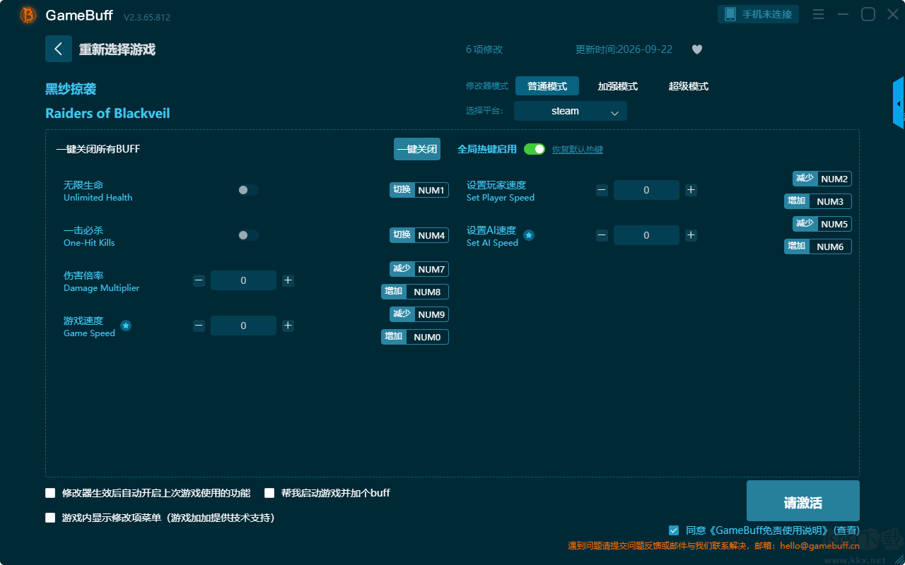This screenshot has height=565, width=905.
Task: Increase Damage Multiplier with plus button
Action: point(288,280)
